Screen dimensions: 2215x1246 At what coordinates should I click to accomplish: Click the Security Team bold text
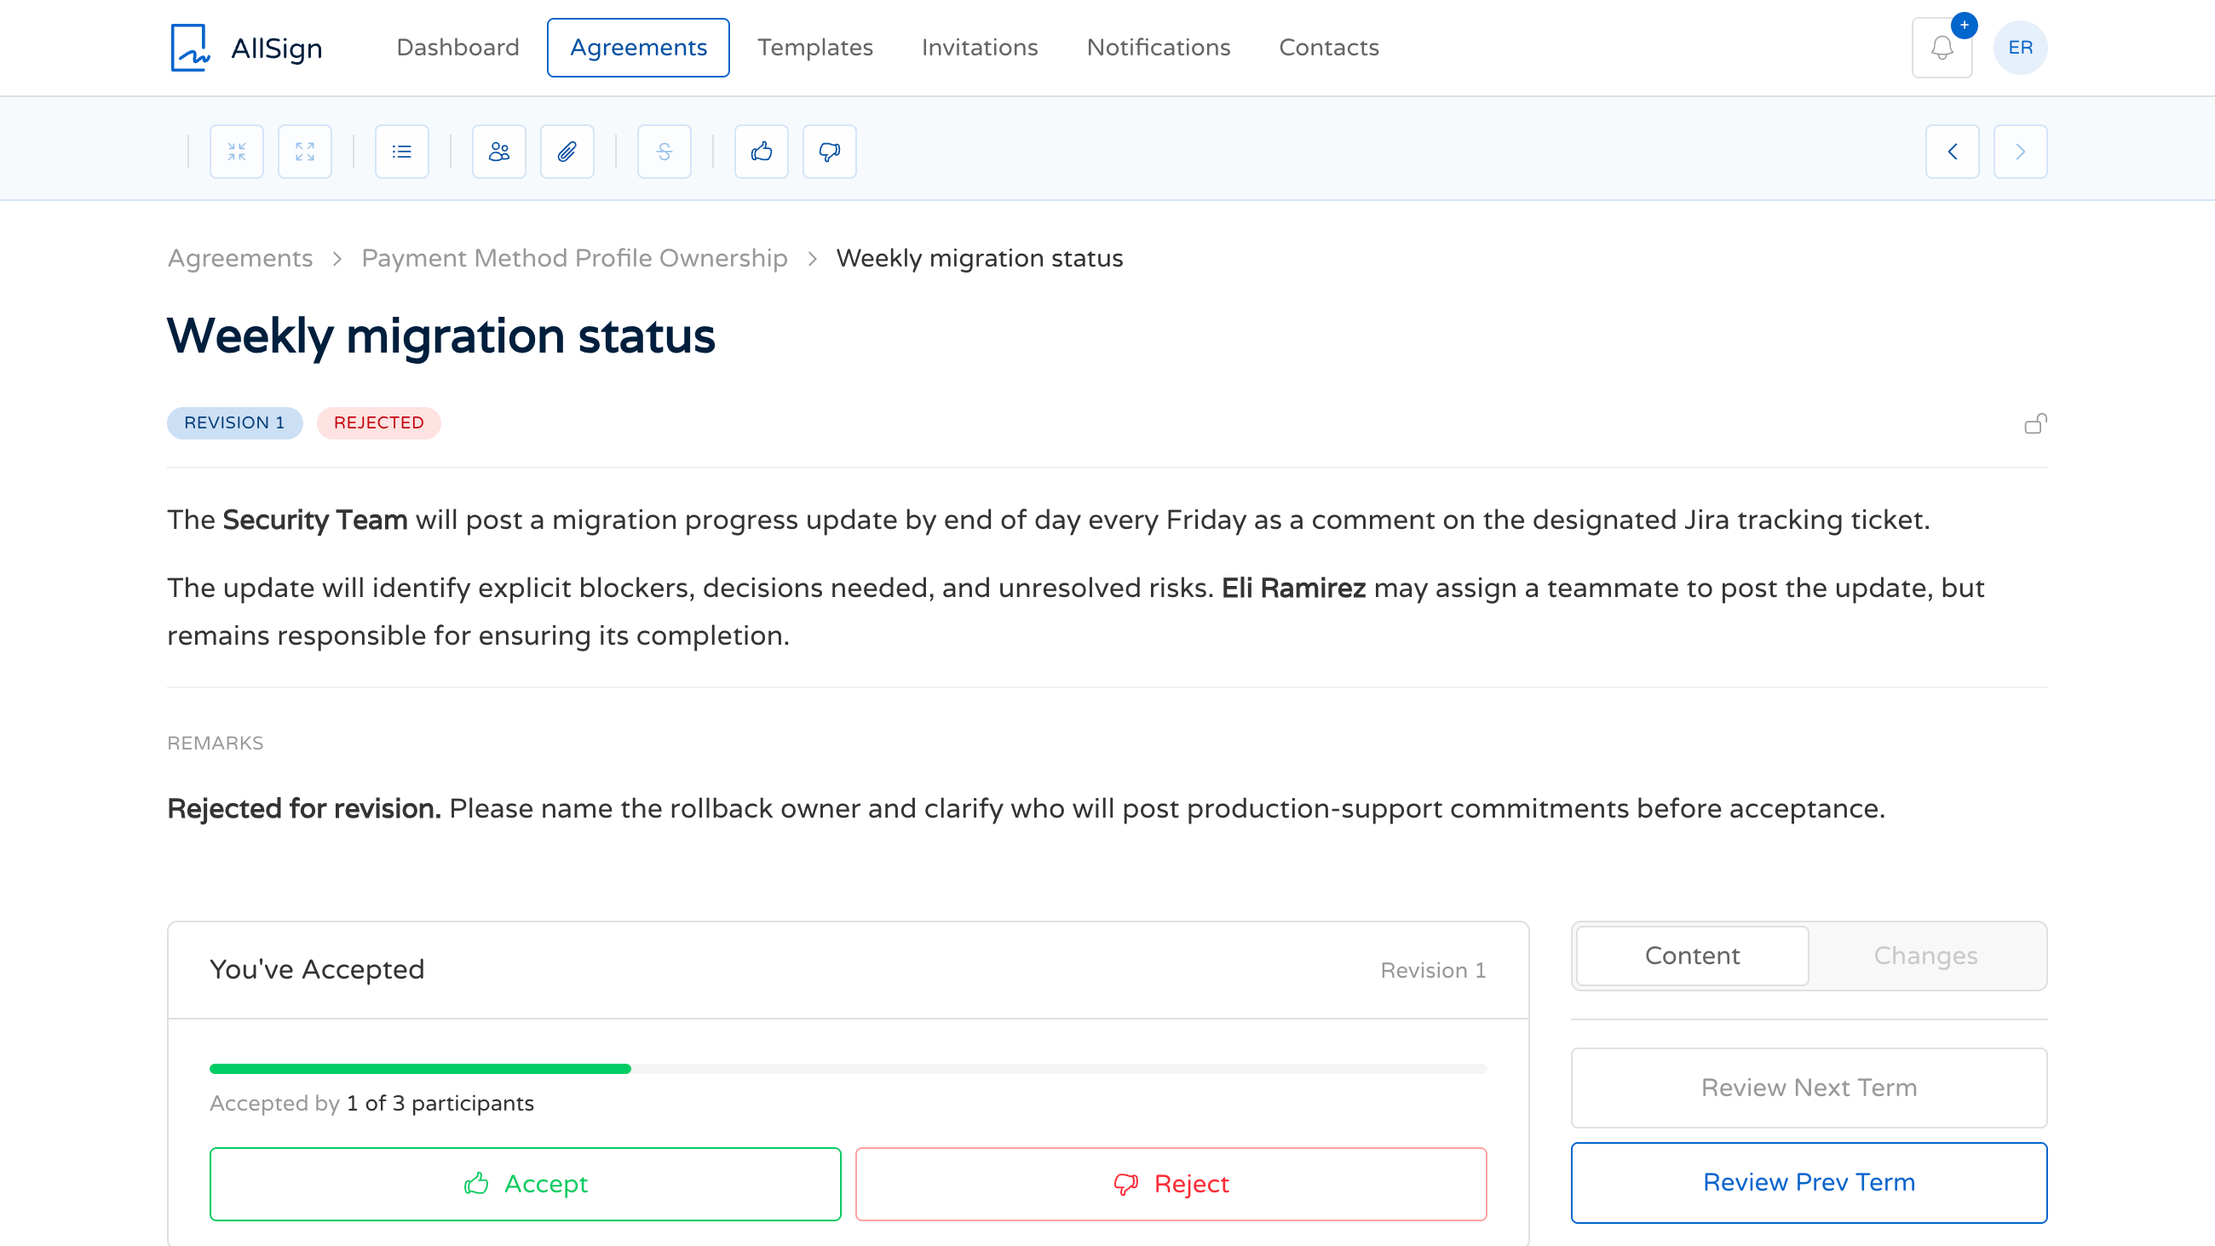(x=314, y=520)
